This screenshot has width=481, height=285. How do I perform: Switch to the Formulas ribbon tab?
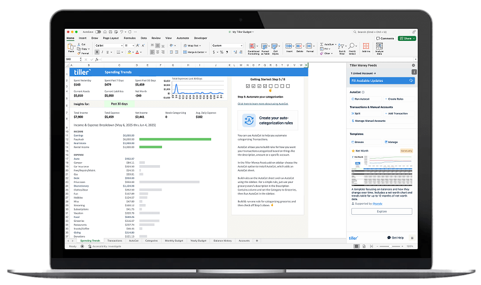tap(130, 38)
